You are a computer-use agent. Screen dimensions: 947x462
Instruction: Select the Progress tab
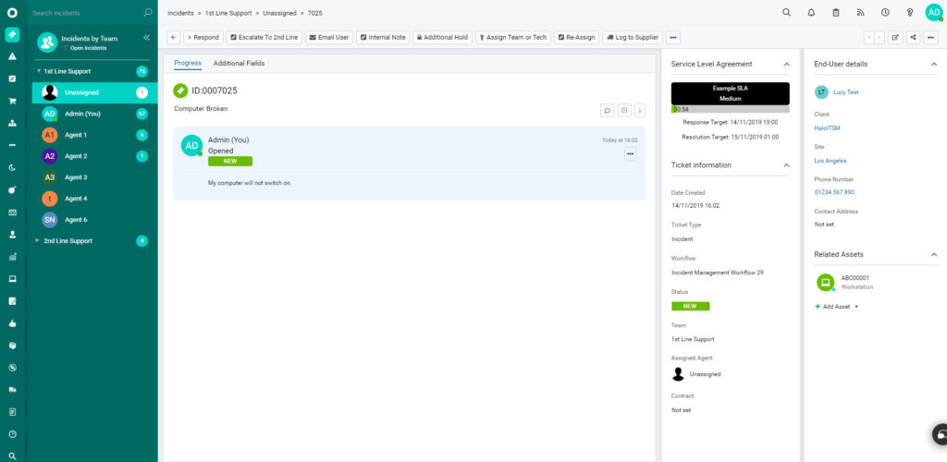pos(188,63)
